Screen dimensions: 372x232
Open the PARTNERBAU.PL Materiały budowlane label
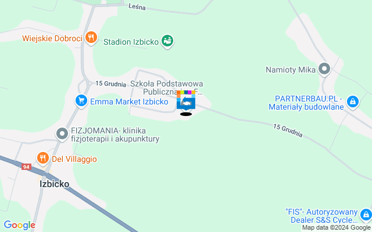click(306, 103)
